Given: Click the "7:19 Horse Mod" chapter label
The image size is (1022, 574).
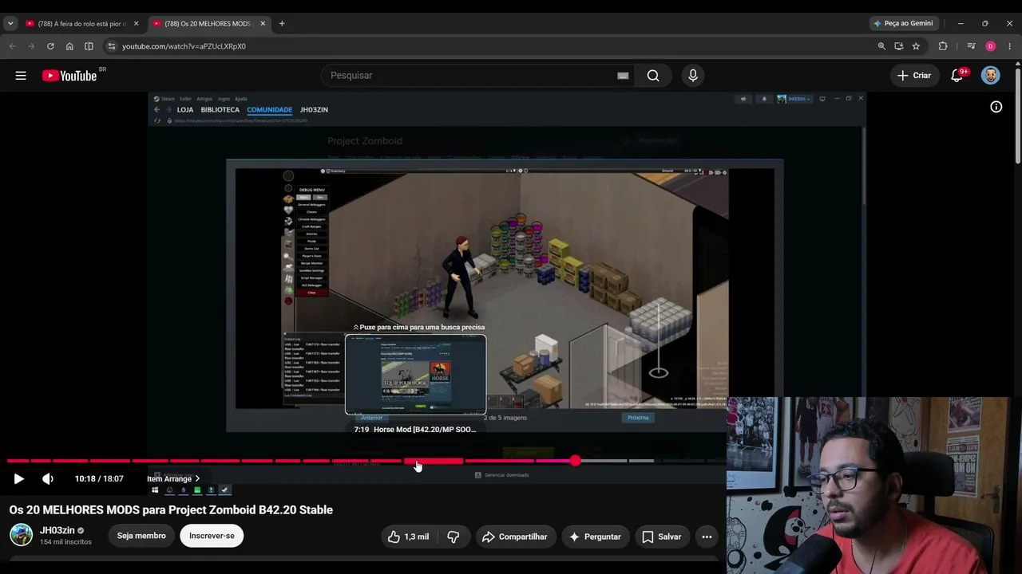Looking at the screenshot, I should click(415, 429).
